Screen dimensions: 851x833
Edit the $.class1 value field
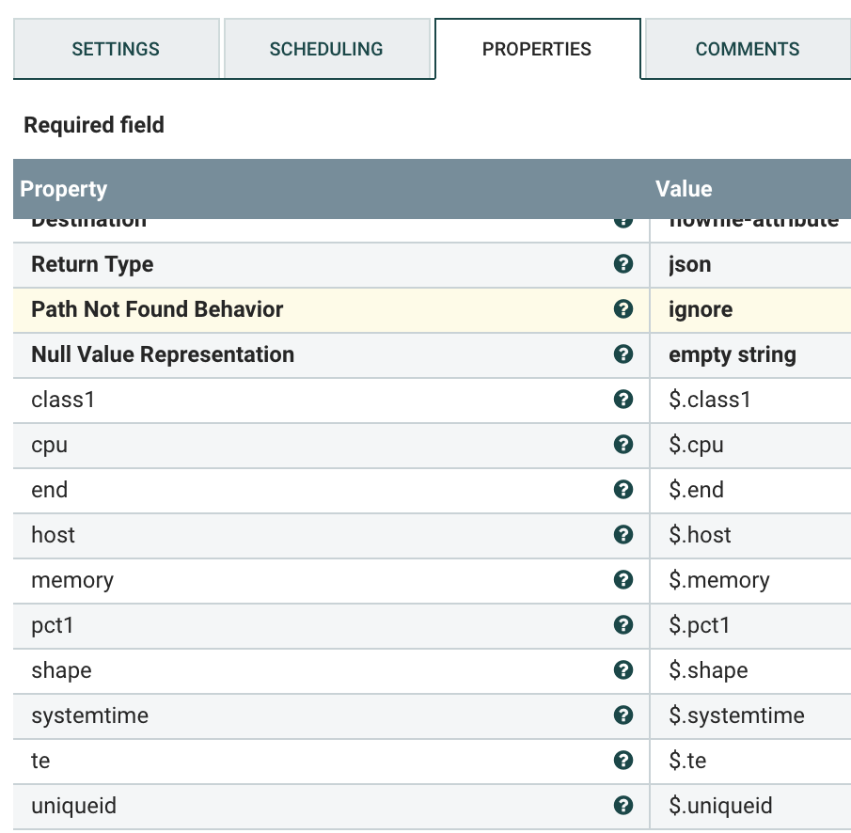710,400
